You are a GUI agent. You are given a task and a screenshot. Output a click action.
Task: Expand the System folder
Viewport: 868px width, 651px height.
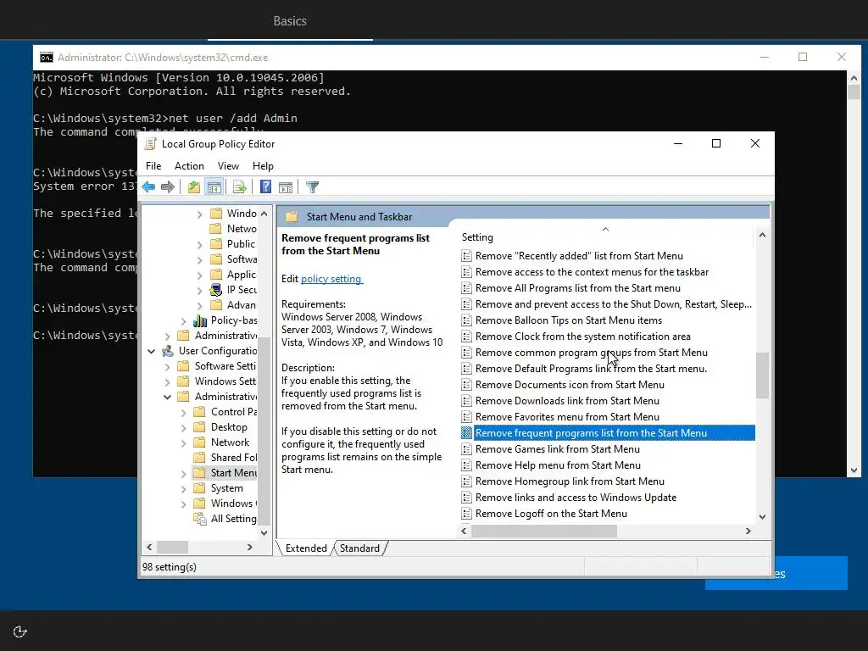pyautogui.click(x=183, y=489)
